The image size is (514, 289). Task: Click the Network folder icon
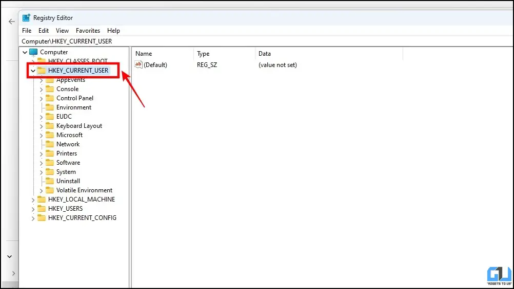click(49, 144)
